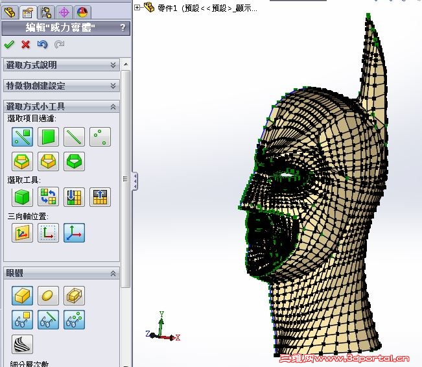The height and width of the screenshot is (367, 422).
Task: Switch to the PropertyManager tab
Action: pyautogui.click(x=28, y=12)
